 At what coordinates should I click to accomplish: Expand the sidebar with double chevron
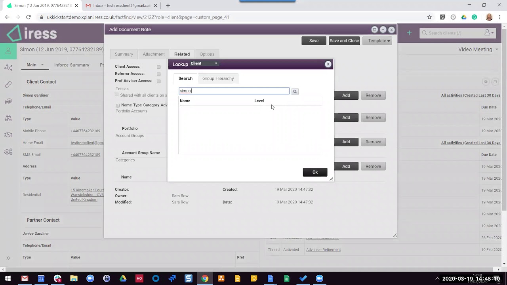tap(8, 258)
